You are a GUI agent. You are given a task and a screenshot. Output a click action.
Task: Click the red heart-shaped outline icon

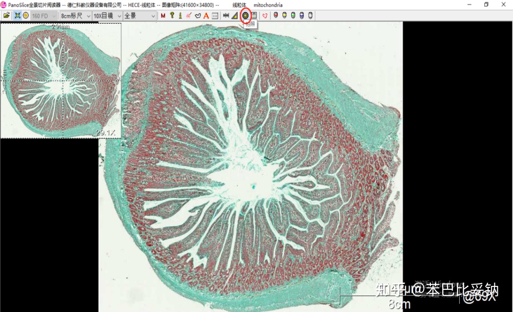point(265,16)
